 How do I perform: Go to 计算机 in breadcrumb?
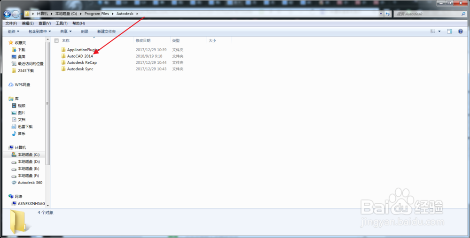pos(42,14)
